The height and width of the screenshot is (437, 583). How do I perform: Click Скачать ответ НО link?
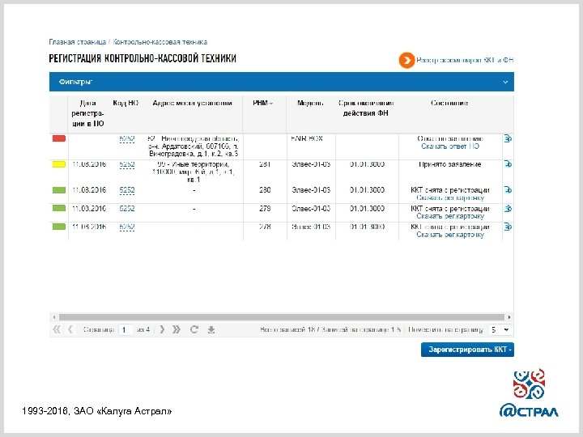(x=450, y=146)
